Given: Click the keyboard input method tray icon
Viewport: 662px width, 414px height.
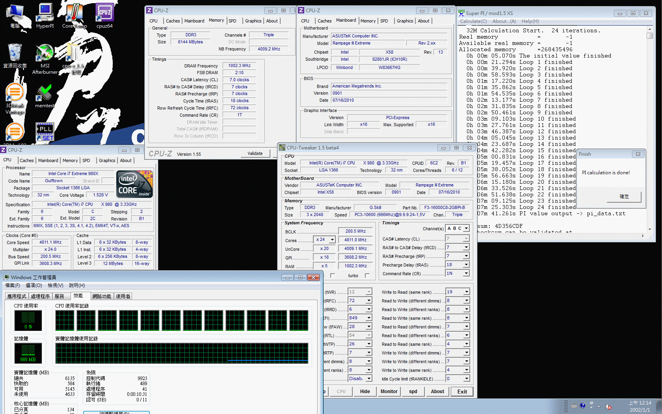Looking at the screenshot, I should (574, 406).
